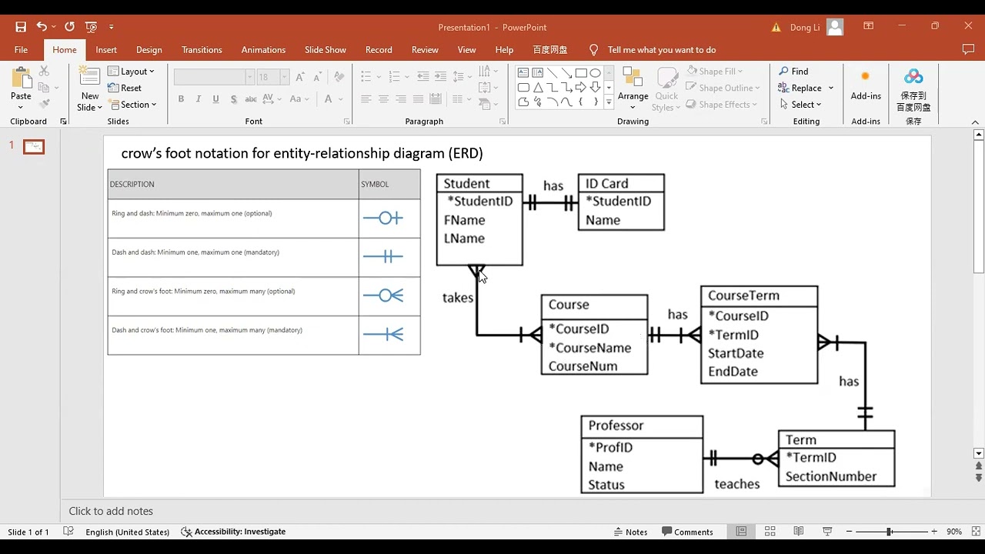985x554 pixels.
Task: Click the Save icon in the title bar
Action: (21, 27)
